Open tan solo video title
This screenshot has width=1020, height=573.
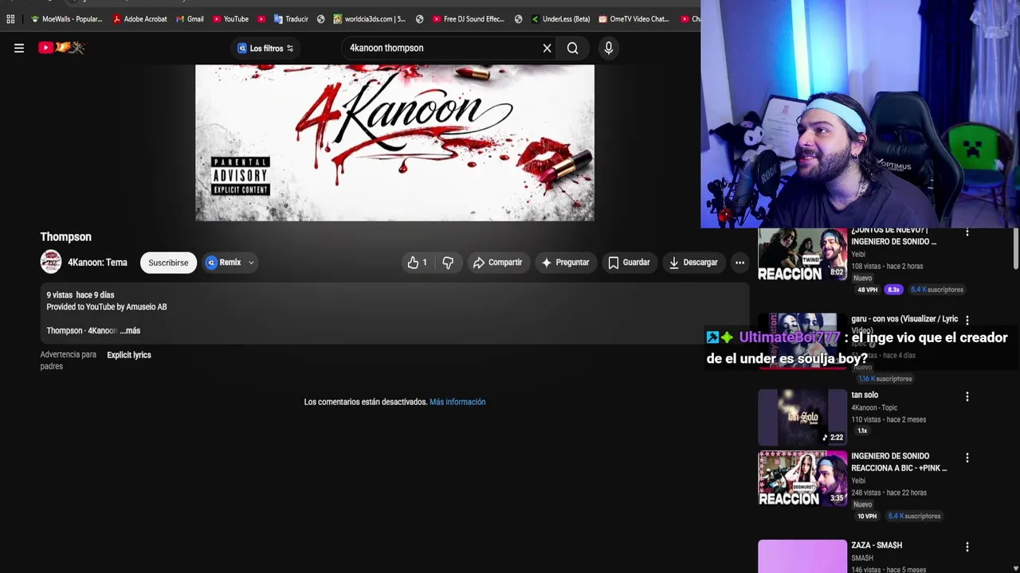865,395
